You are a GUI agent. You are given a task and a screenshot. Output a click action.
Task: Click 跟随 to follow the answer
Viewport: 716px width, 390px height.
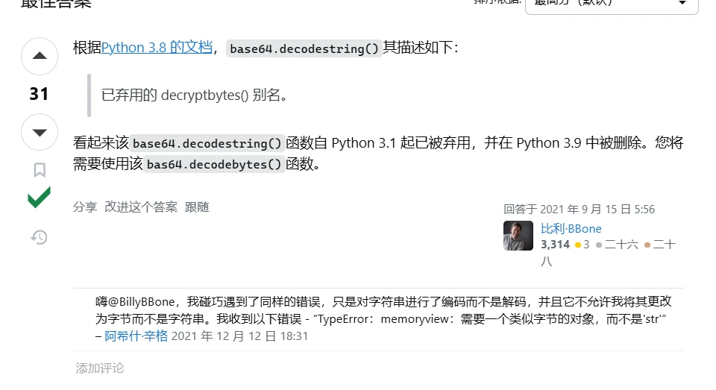pos(197,207)
